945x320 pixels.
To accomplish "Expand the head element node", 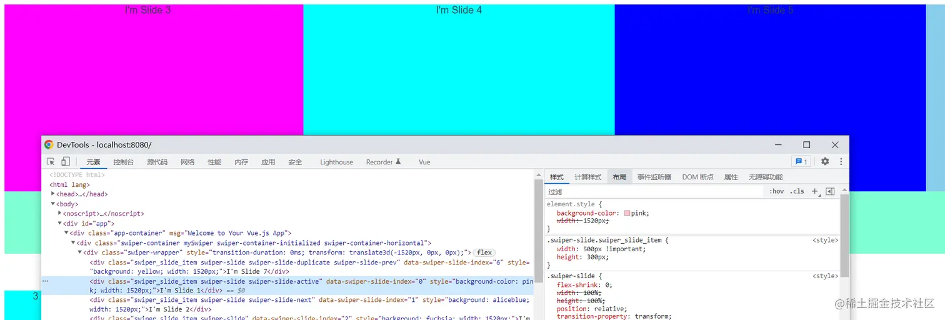I will pos(53,194).
